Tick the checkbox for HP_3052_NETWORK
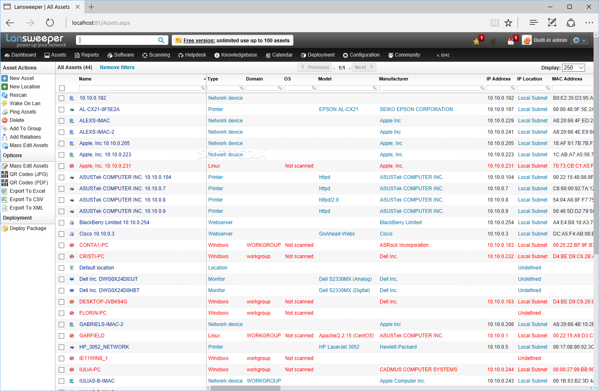Viewport: 599px width, 391px height. 62,347
